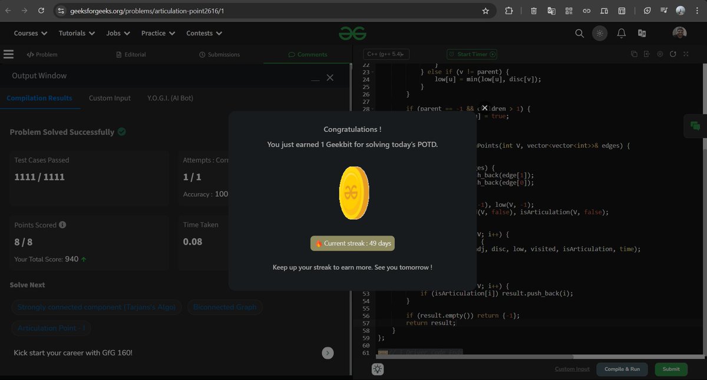Open the Chrome three-dot menu
This screenshot has height=380, width=707.
696,11
